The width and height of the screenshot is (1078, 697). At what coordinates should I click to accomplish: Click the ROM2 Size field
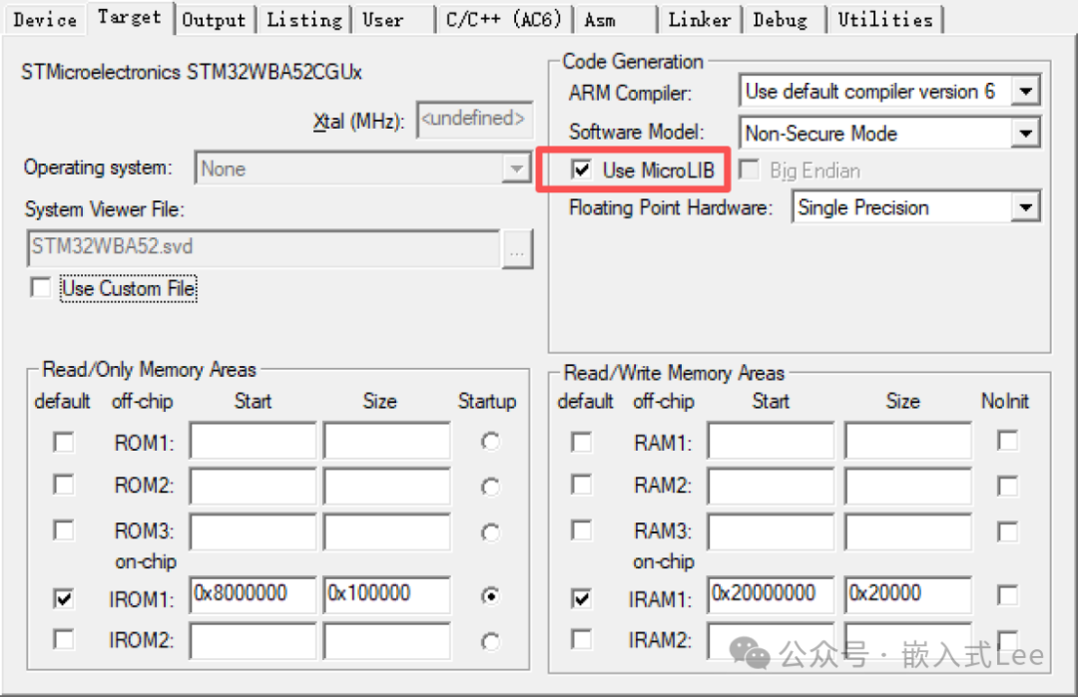point(387,487)
